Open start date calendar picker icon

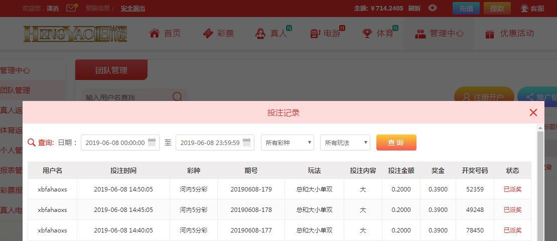coord(152,142)
